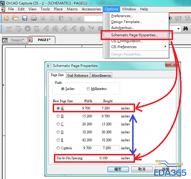Viewport: 191px width, 179px height.
Task: Click the Open folder toolbar icon
Action: point(15,18)
